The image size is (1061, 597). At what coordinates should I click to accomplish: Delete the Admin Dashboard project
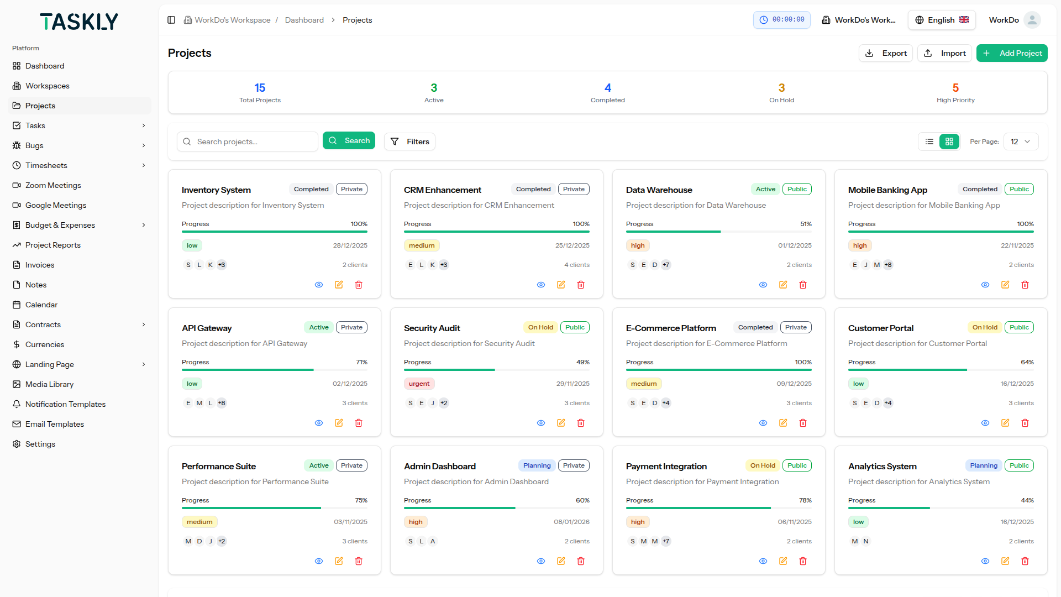(581, 561)
